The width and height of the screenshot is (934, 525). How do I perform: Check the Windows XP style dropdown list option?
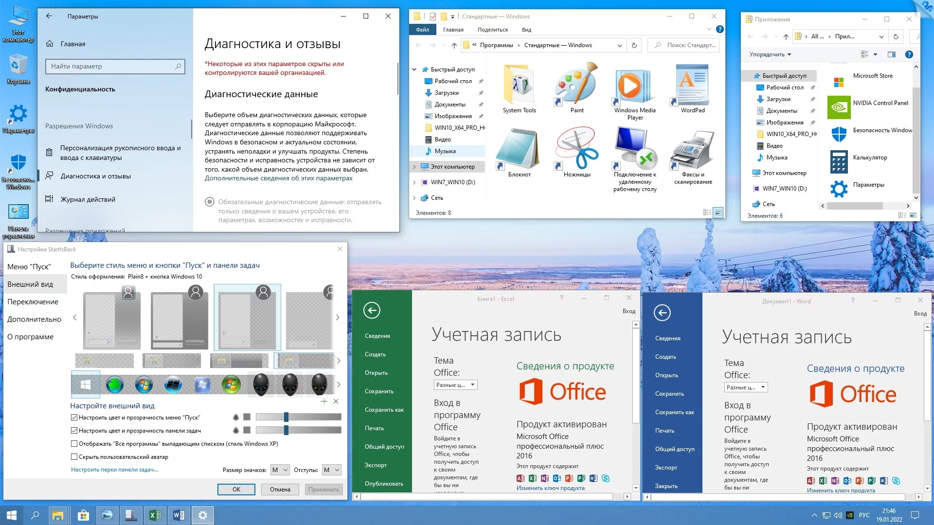point(74,444)
